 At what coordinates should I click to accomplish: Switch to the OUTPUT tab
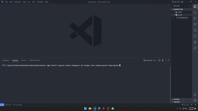(x=24, y=60)
